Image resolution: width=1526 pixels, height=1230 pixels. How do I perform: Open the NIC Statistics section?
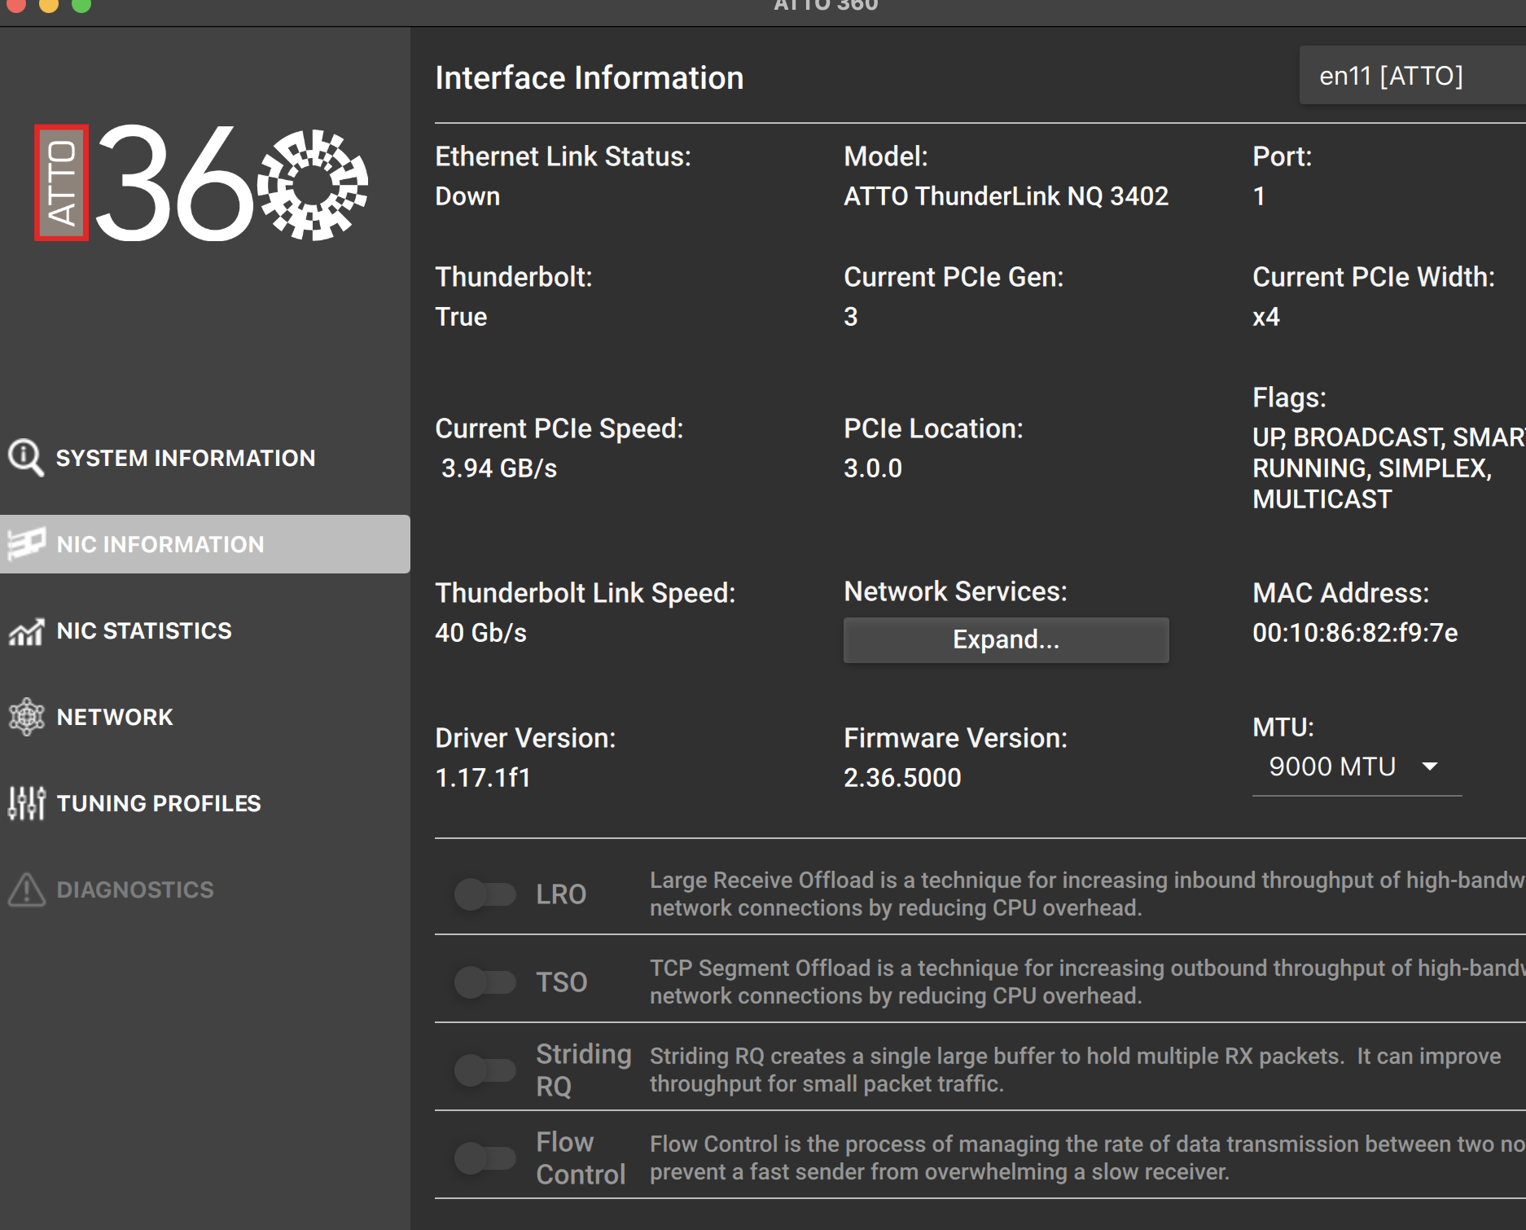pyautogui.click(x=144, y=630)
